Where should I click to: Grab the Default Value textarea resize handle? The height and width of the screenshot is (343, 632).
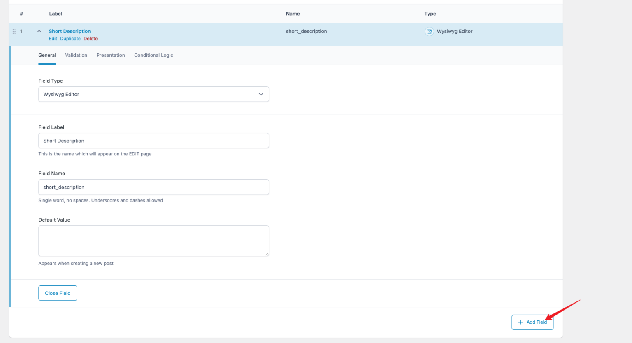pyautogui.click(x=267, y=254)
